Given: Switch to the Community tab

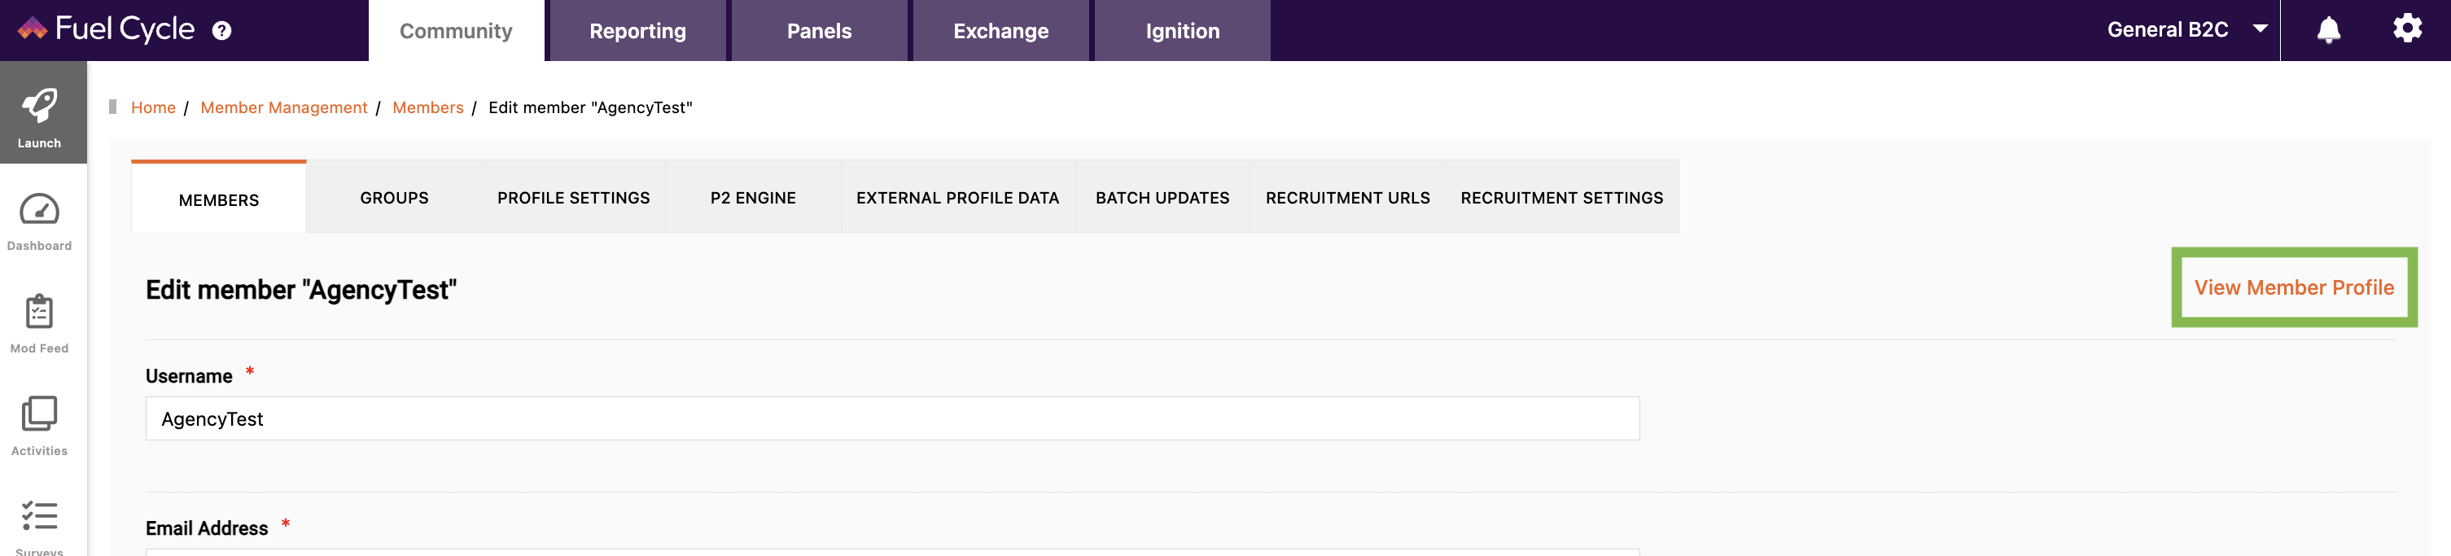Looking at the screenshot, I should [456, 30].
